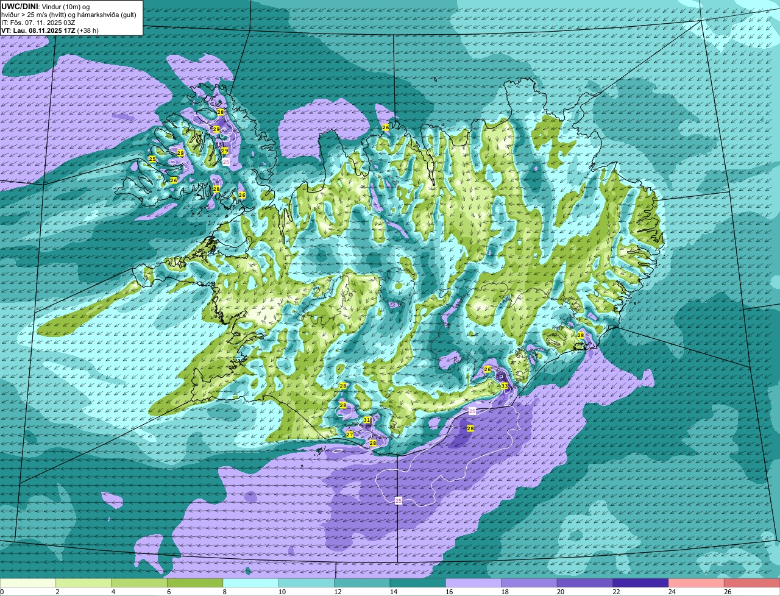Click the yellow "31" max gust label
The width and height of the screenshot is (780, 596).
tap(367, 420)
